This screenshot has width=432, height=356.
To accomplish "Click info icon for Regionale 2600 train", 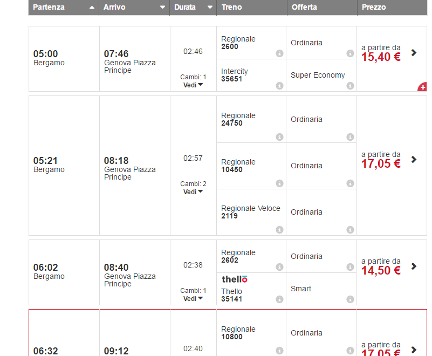I will click(279, 53).
